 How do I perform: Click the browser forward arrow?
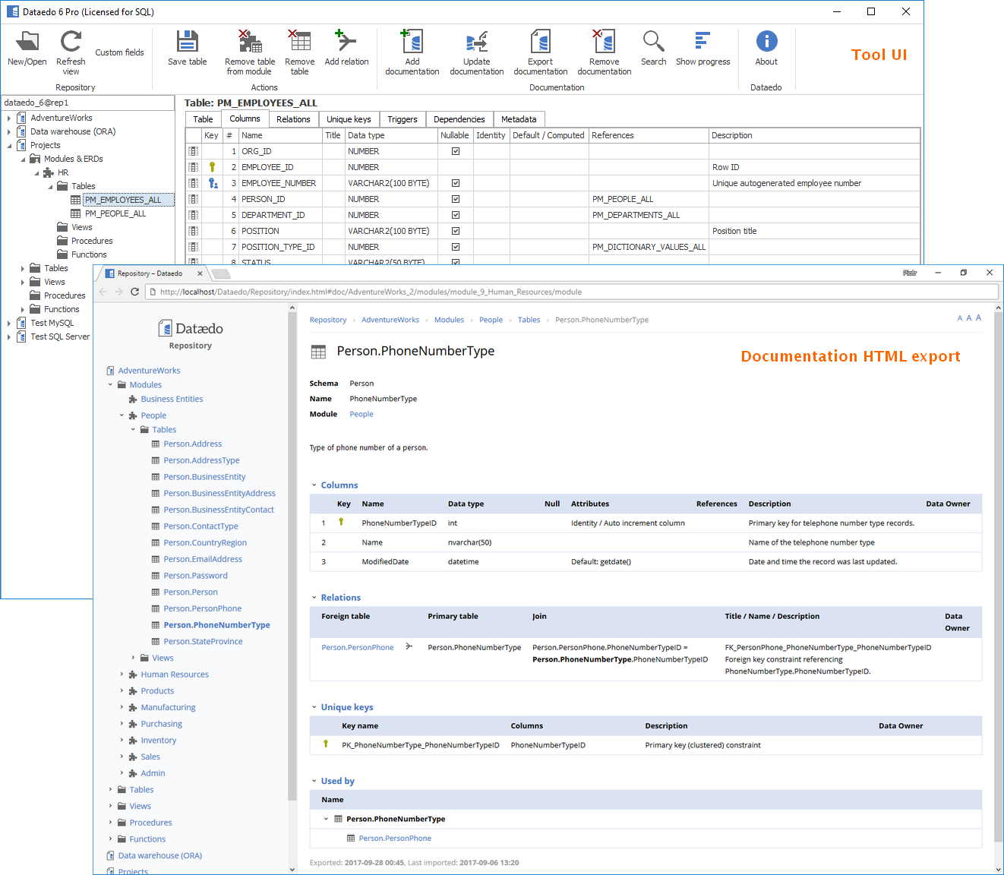pos(118,292)
